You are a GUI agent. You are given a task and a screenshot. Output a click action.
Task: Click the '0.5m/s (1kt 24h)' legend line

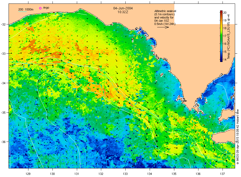coord(165,24)
